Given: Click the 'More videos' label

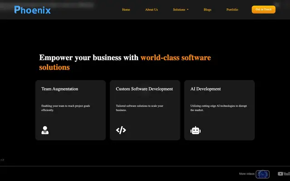Looking at the screenshot, I should click(x=246, y=174).
